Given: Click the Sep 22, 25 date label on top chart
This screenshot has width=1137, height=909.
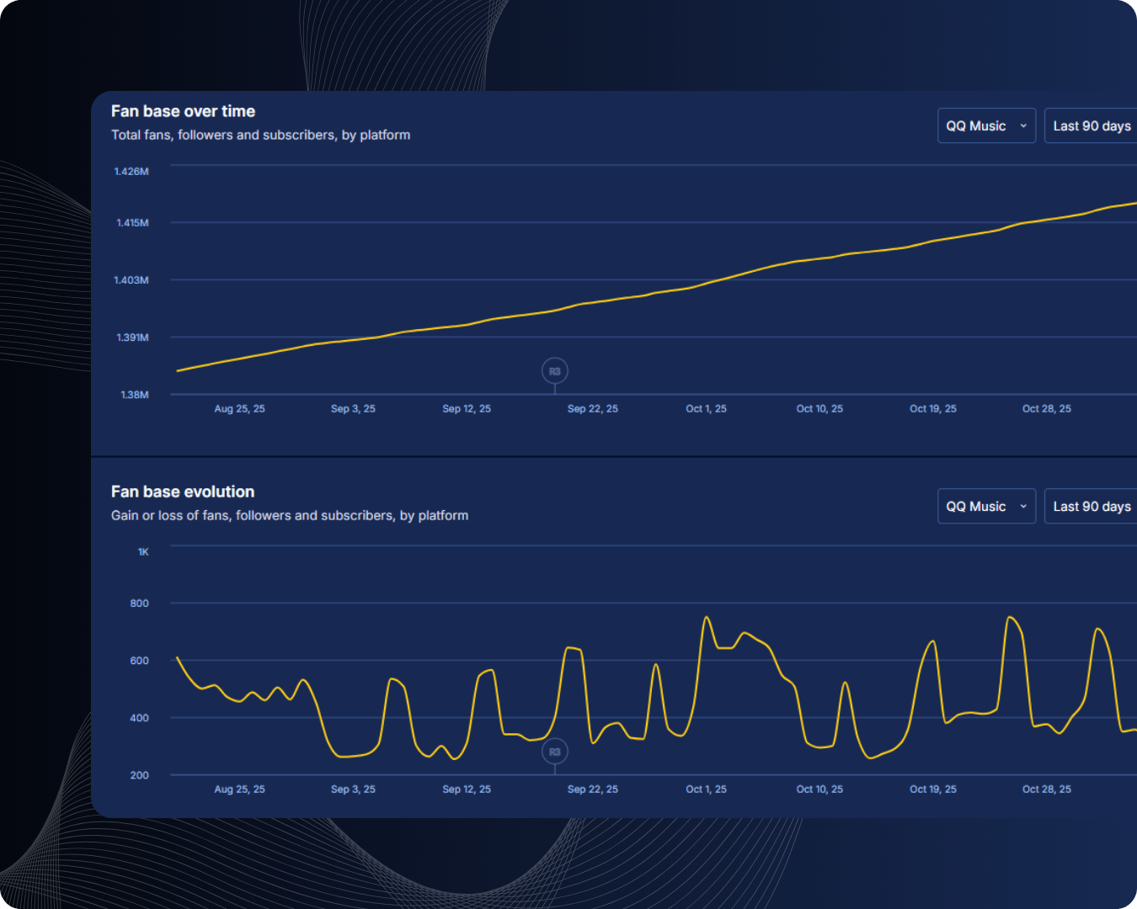Looking at the screenshot, I should (592, 408).
